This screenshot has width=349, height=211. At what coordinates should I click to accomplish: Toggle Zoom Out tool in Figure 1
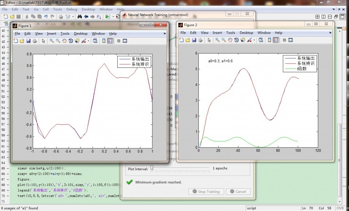(58, 41)
